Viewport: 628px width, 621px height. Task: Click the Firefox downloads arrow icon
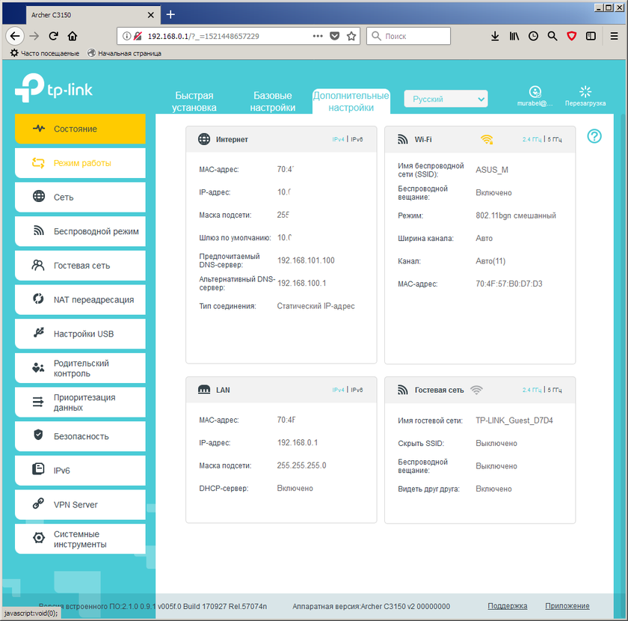(x=495, y=36)
